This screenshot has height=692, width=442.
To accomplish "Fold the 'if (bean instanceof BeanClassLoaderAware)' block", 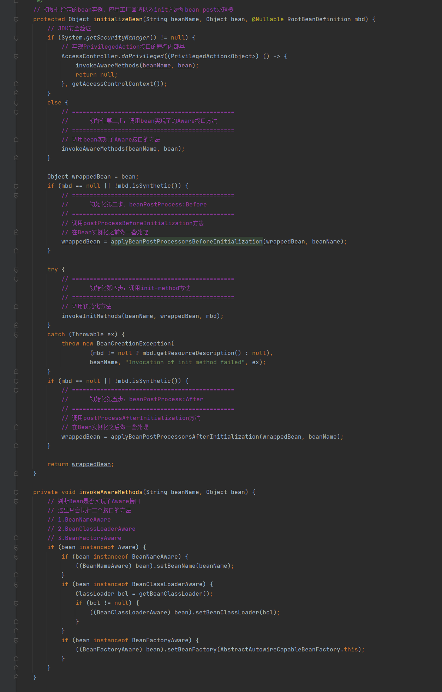I will (16, 584).
